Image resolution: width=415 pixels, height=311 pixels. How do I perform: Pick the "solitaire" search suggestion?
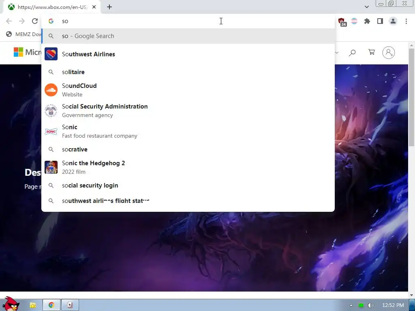(x=188, y=72)
